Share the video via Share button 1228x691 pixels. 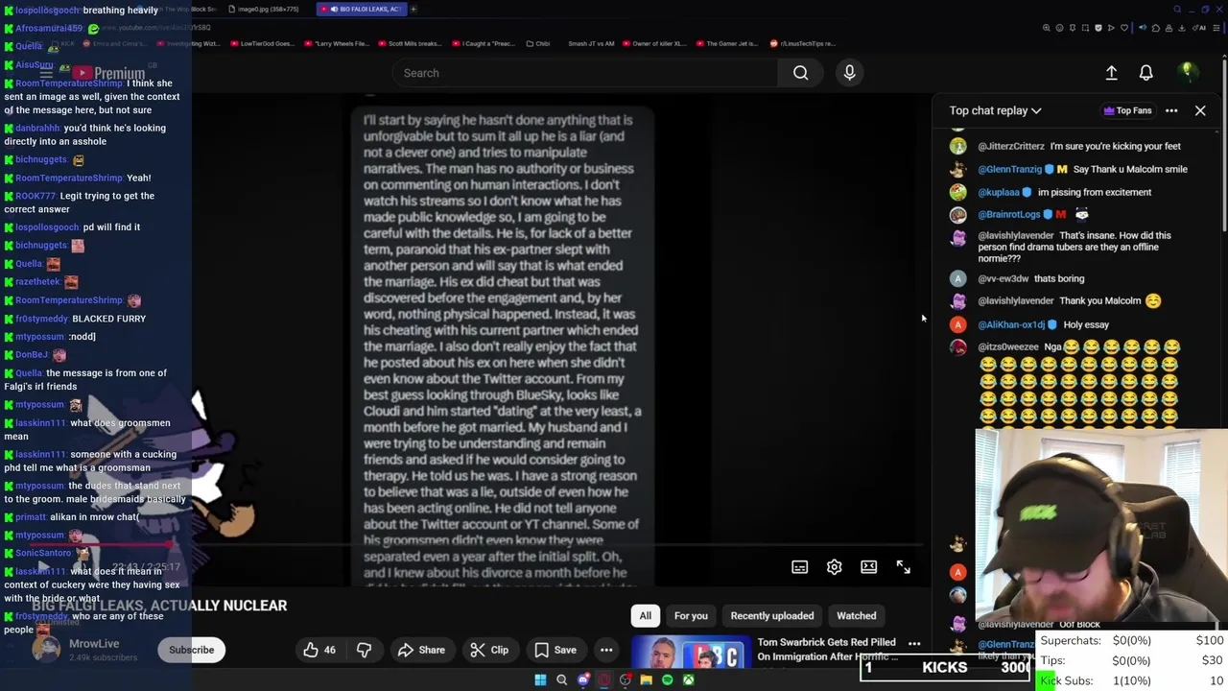pos(420,650)
